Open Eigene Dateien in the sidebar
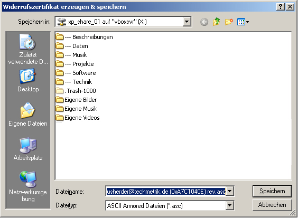The height and width of the screenshot is (218, 298). click(x=28, y=115)
